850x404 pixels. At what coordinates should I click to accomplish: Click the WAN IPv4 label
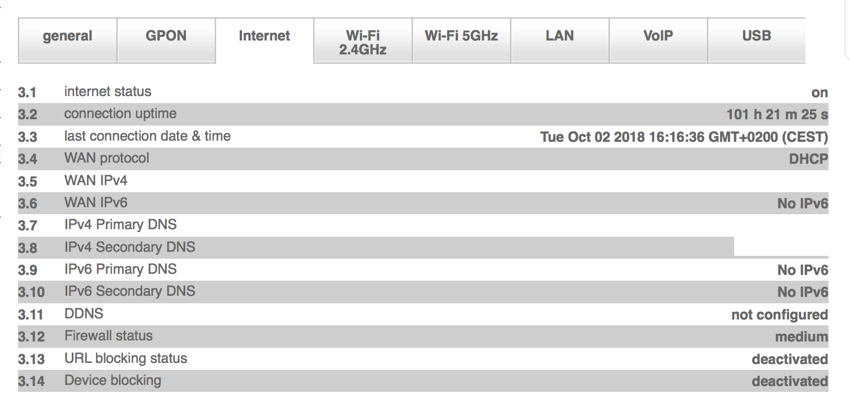[x=96, y=181]
